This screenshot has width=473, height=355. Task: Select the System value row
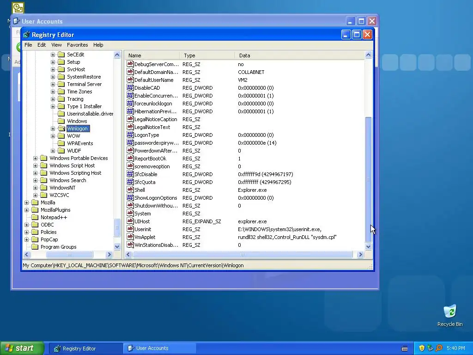pyautogui.click(x=245, y=213)
